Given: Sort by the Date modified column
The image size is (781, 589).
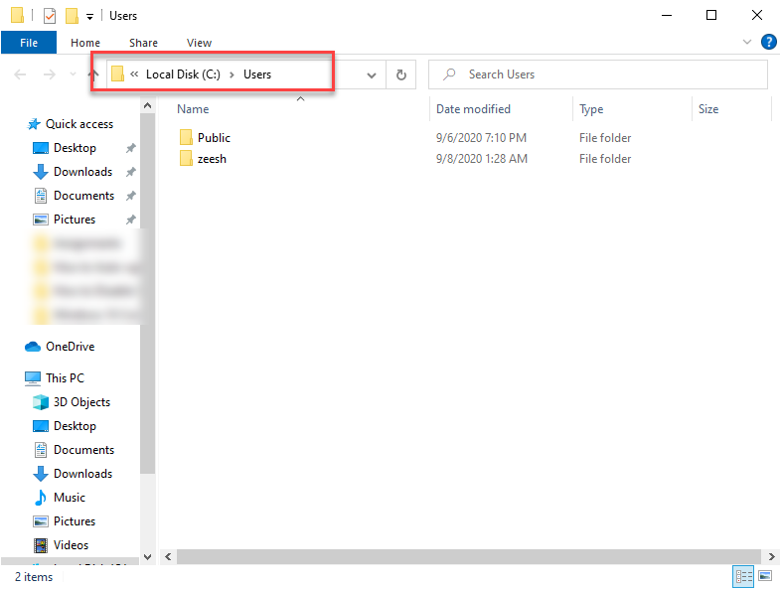Looking at the screenshot, I should tap(473, 109).
